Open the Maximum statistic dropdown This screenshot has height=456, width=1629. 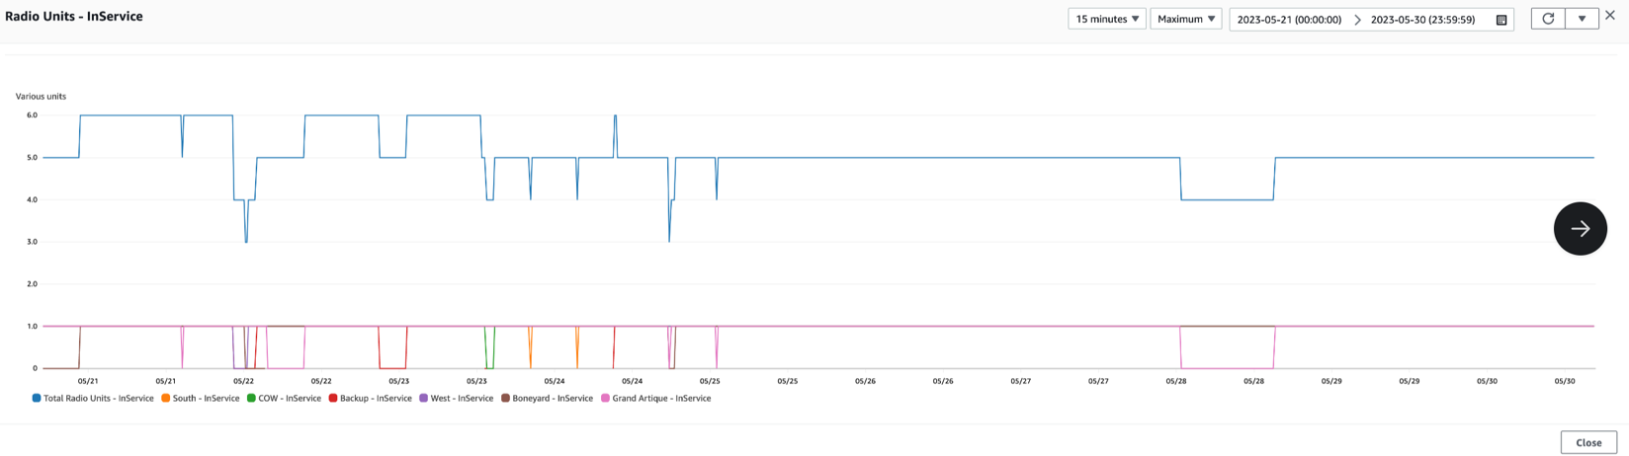pos(1186,19)
